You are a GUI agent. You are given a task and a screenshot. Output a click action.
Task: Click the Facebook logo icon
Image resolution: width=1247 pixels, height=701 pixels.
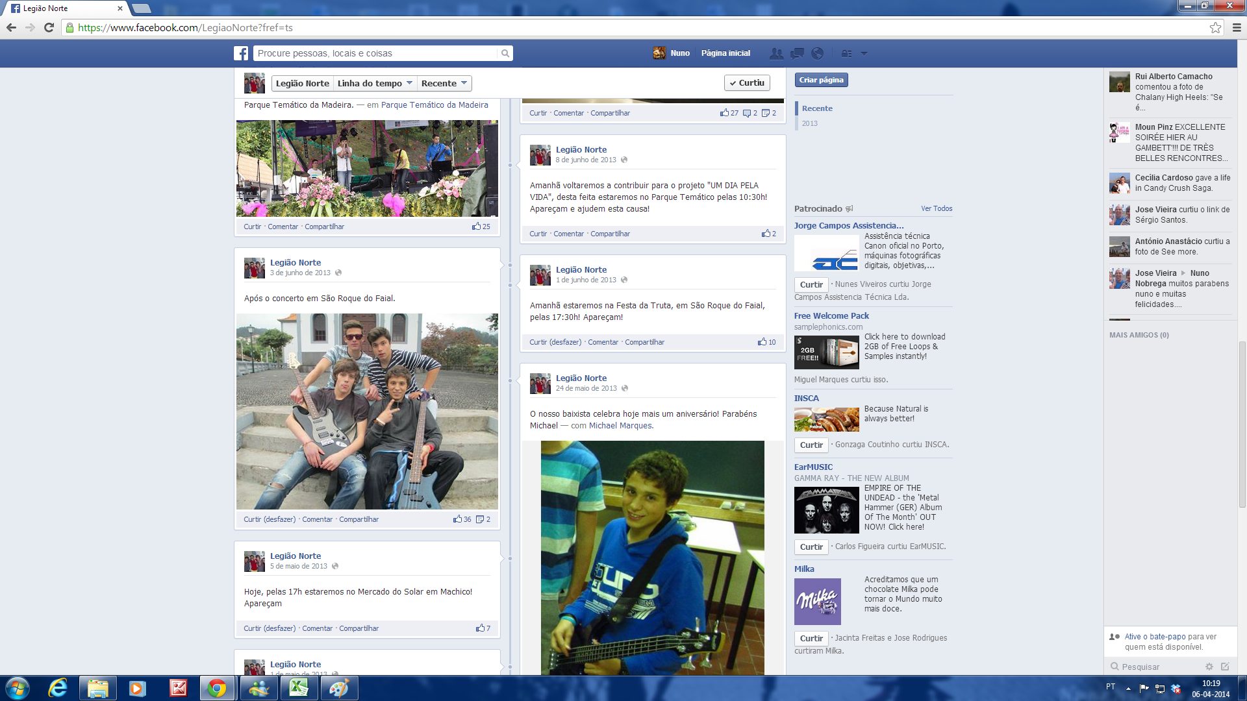[x=241, y=53]
